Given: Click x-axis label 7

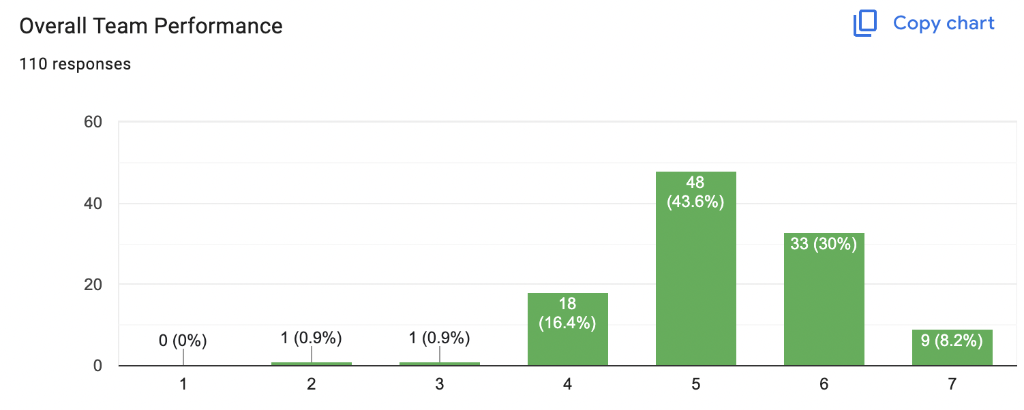Looking at the screenshot, I should [952, 384].
